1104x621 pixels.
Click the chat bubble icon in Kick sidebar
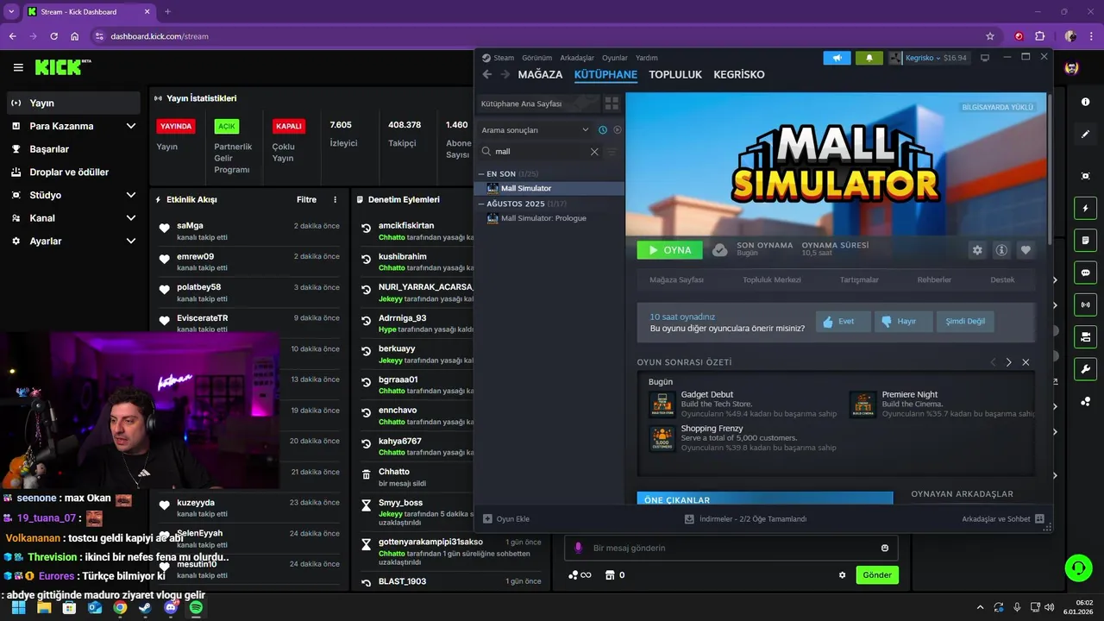(1085, 273)
